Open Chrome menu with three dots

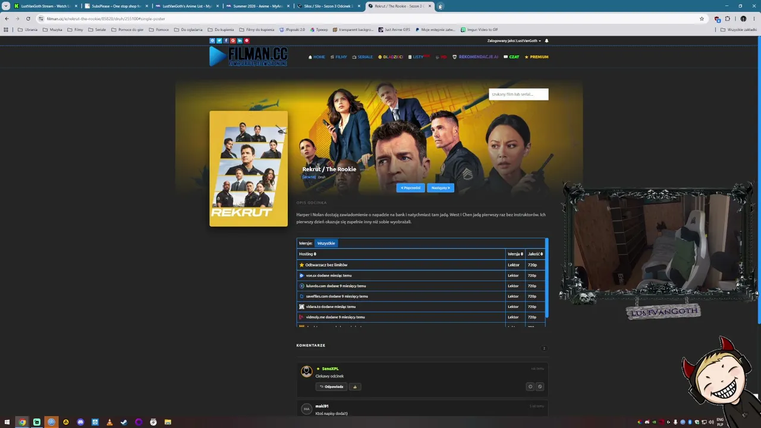pos(754,18)
